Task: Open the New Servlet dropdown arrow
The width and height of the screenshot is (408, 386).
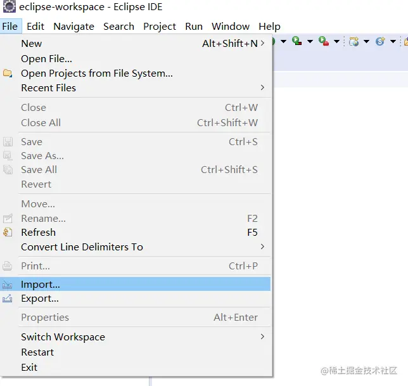Action: (393, 41)
